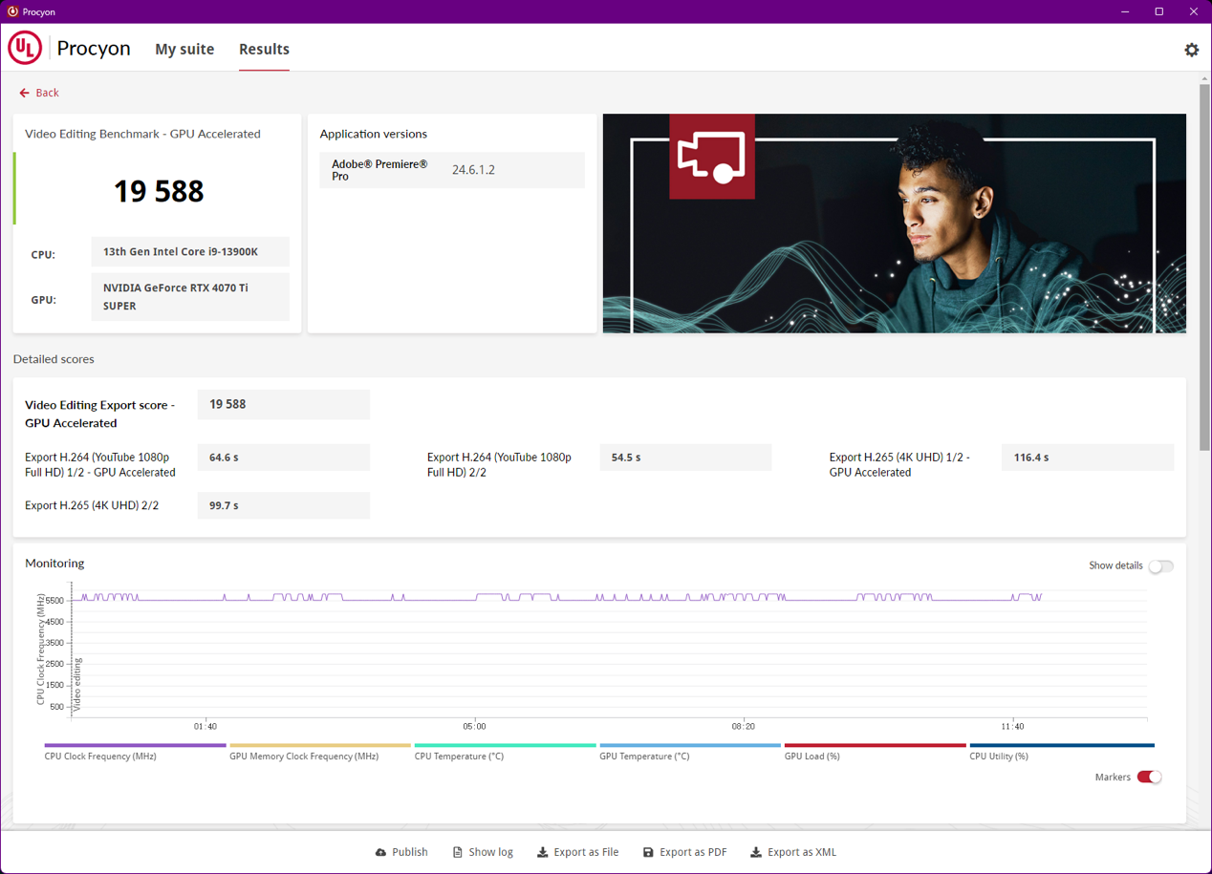This screenshot has width=1212, height=874.
Task: Select the Results tab
Action: click(x=264, y=50)
